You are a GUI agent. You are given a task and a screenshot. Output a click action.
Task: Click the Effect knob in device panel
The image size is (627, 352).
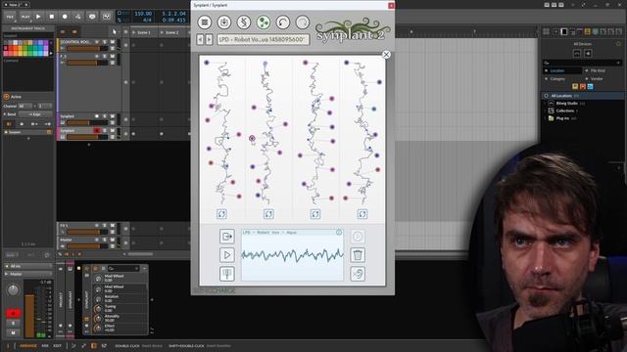point(98,329)
